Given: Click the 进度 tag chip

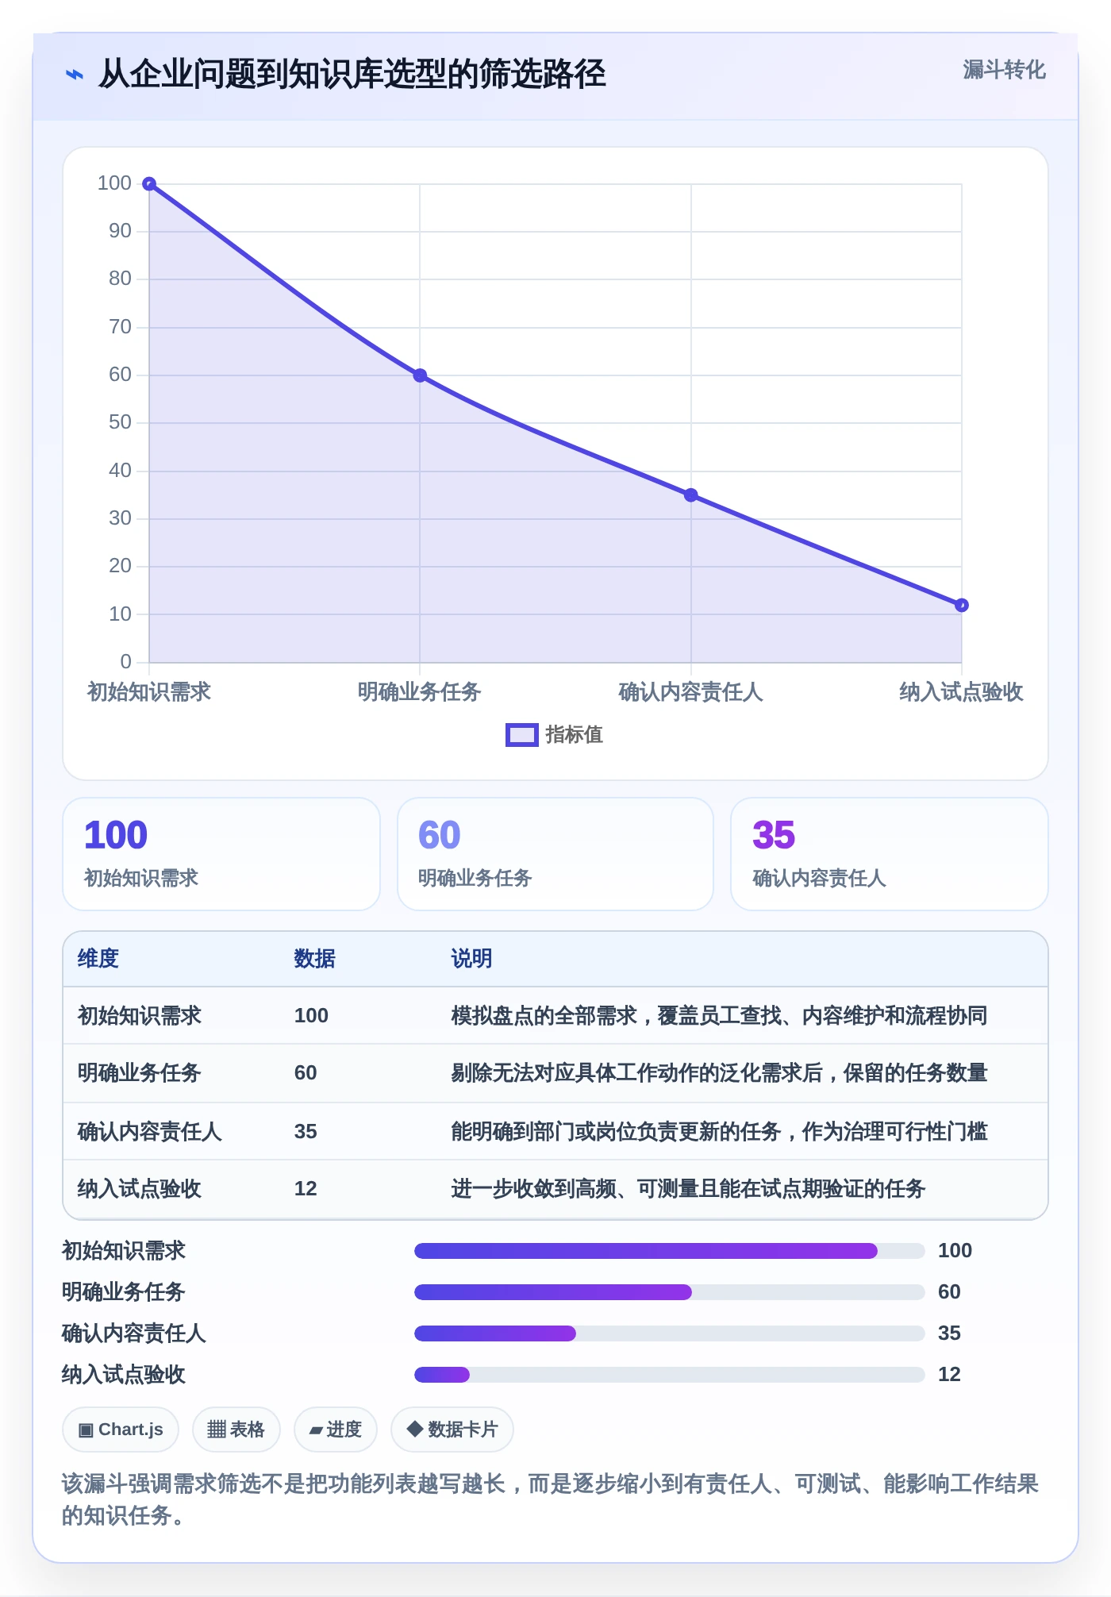Looking at the screenshot, I should [336, 1430].
